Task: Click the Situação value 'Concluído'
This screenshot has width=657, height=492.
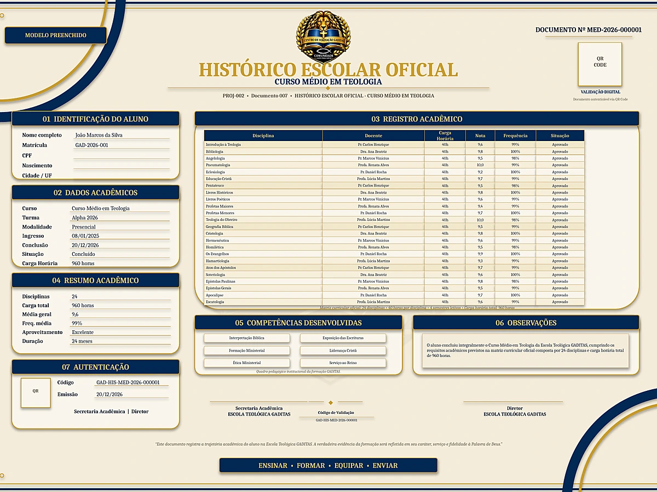Action: (83, 254)
